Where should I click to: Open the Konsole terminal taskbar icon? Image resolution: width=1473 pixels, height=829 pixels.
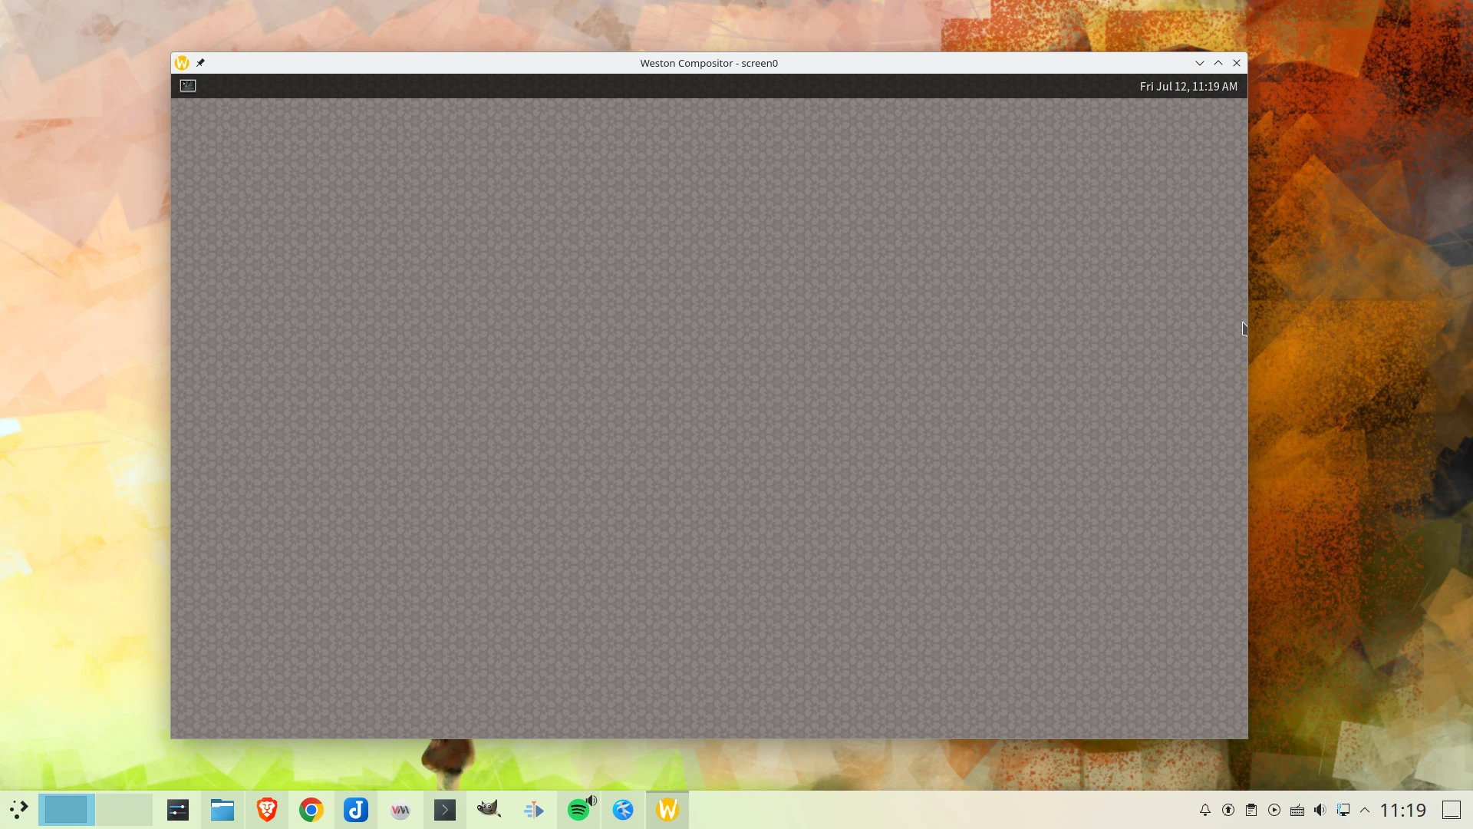[445, 810]
